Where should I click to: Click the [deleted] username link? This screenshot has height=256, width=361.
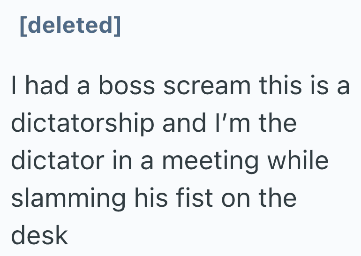(x=69, y=26)
